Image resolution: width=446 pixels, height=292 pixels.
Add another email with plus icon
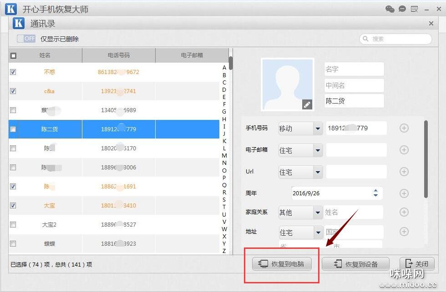[x=404, y=150]
